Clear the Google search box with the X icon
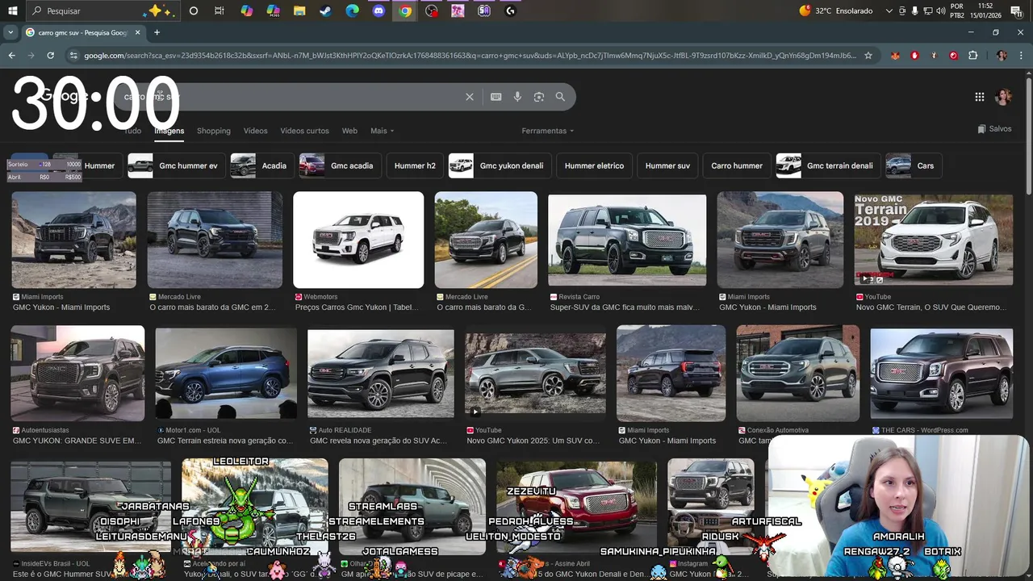The image size is (1033, 581). 470,97
